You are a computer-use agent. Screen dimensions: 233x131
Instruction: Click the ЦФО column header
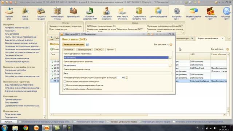coord(200,55)
